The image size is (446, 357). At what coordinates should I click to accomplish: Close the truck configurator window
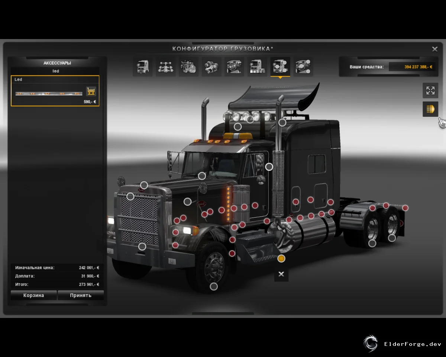click(x=434, y=49)
